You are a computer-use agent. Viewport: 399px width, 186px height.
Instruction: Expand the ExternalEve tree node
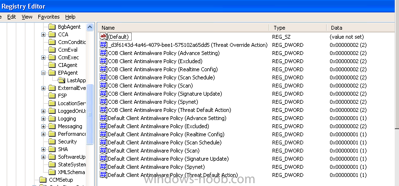43,88
